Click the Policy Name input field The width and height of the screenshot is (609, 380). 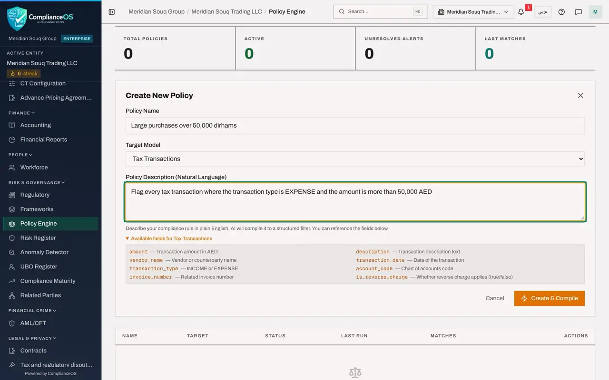[355, 126]
